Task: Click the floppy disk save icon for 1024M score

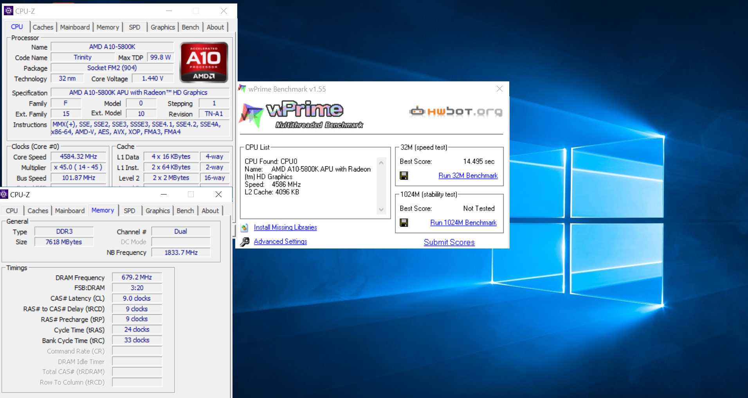Action: click(404, 223)
